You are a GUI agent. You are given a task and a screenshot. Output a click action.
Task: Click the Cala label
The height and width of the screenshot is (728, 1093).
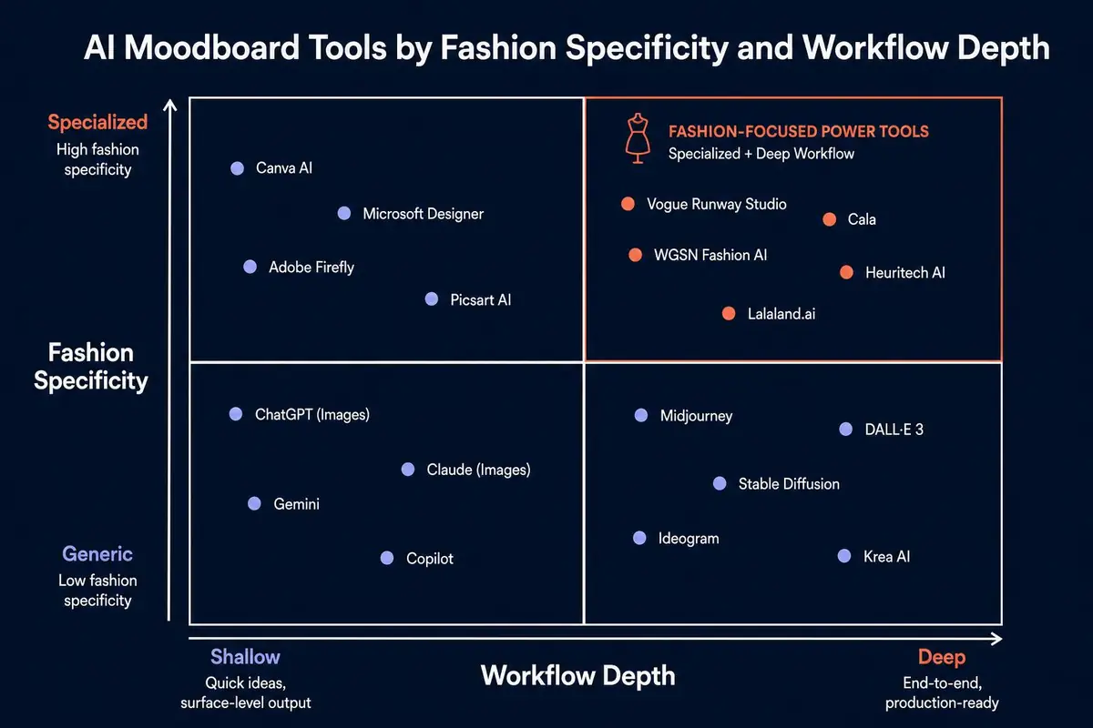[862, 219]
